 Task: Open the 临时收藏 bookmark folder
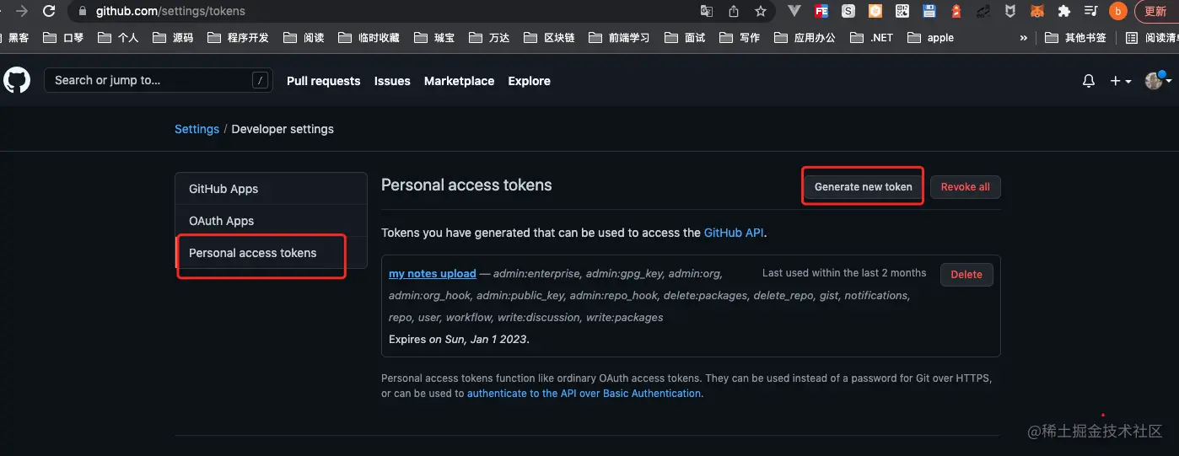click(369, 38)
